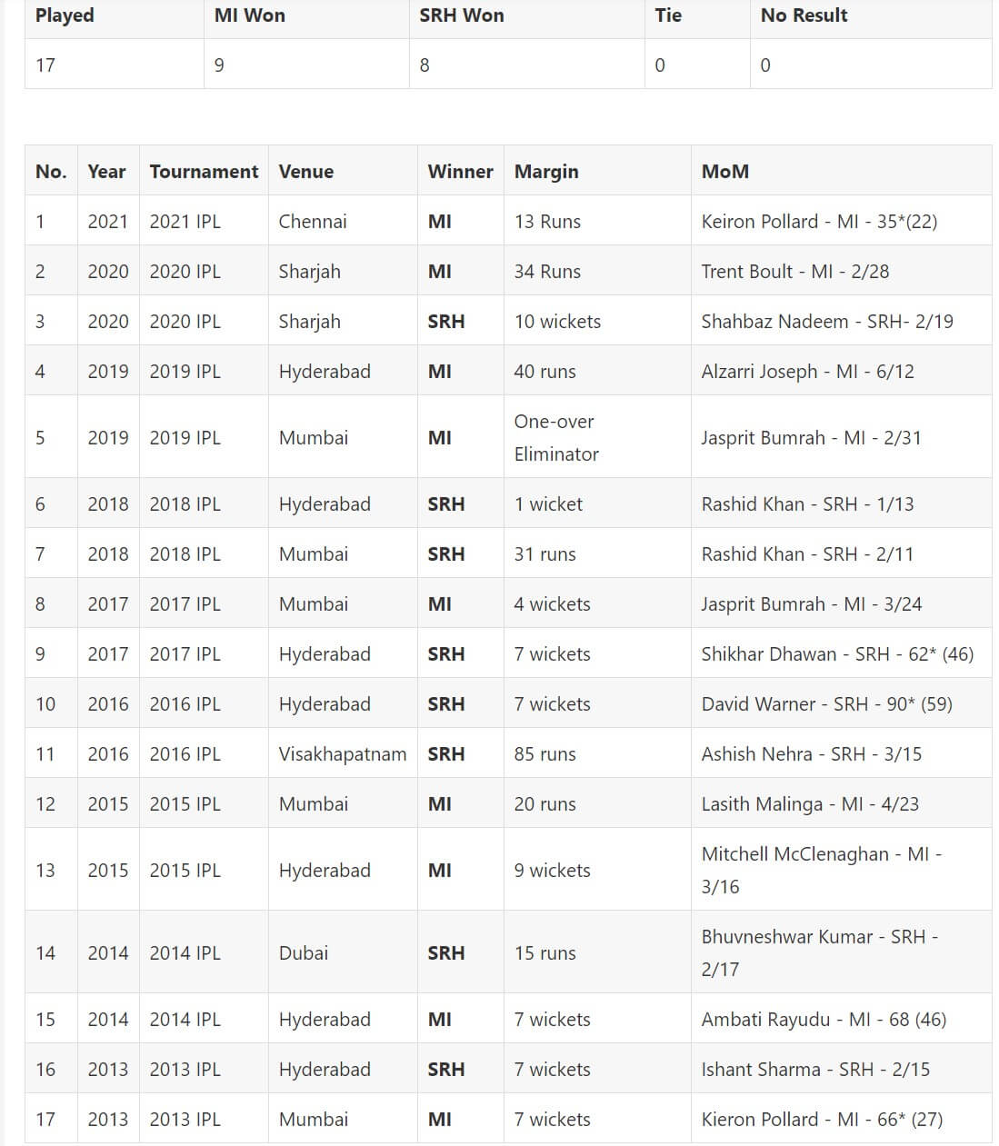Select "Bhuvneshwar Kumar - SRH - 2/17" cell
This screenshot has height=1146, width=999.
pos(841,952)
